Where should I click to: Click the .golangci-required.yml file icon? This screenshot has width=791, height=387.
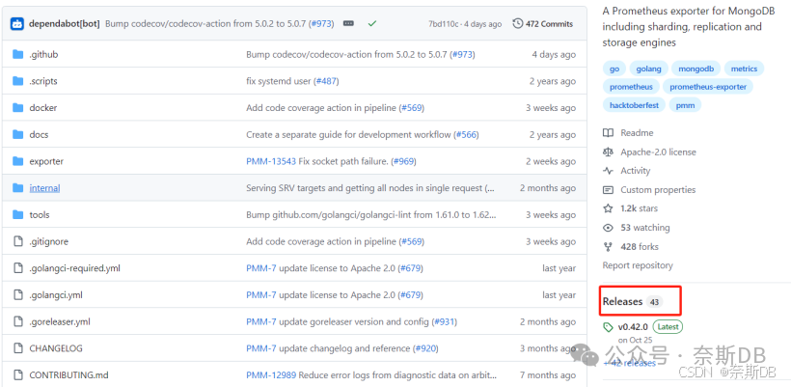click(x=18, y=268)
